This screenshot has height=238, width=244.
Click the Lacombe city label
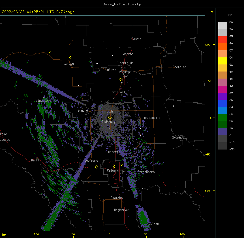(x=127, y=54)
